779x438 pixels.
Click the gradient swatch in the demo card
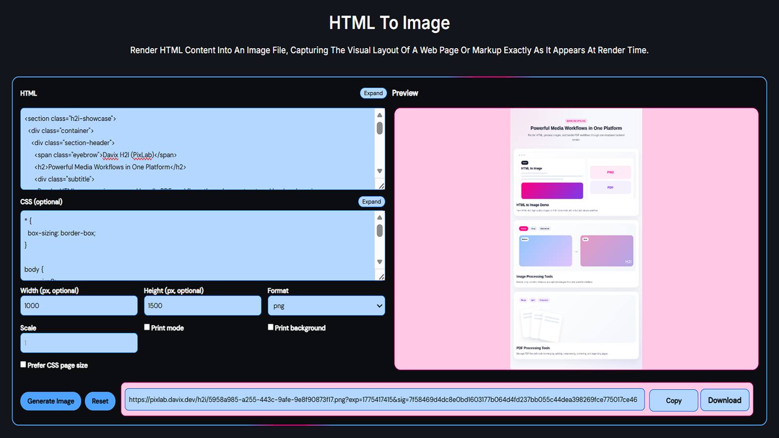[552, 190]
